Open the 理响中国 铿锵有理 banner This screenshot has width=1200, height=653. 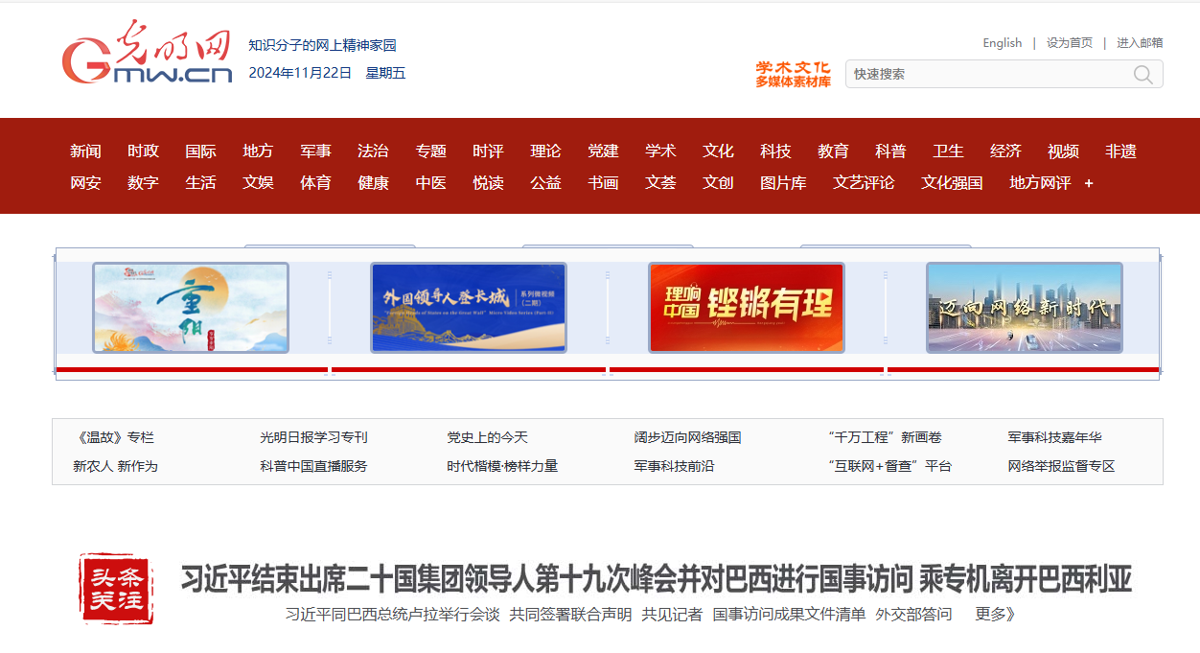click(747, 308)
